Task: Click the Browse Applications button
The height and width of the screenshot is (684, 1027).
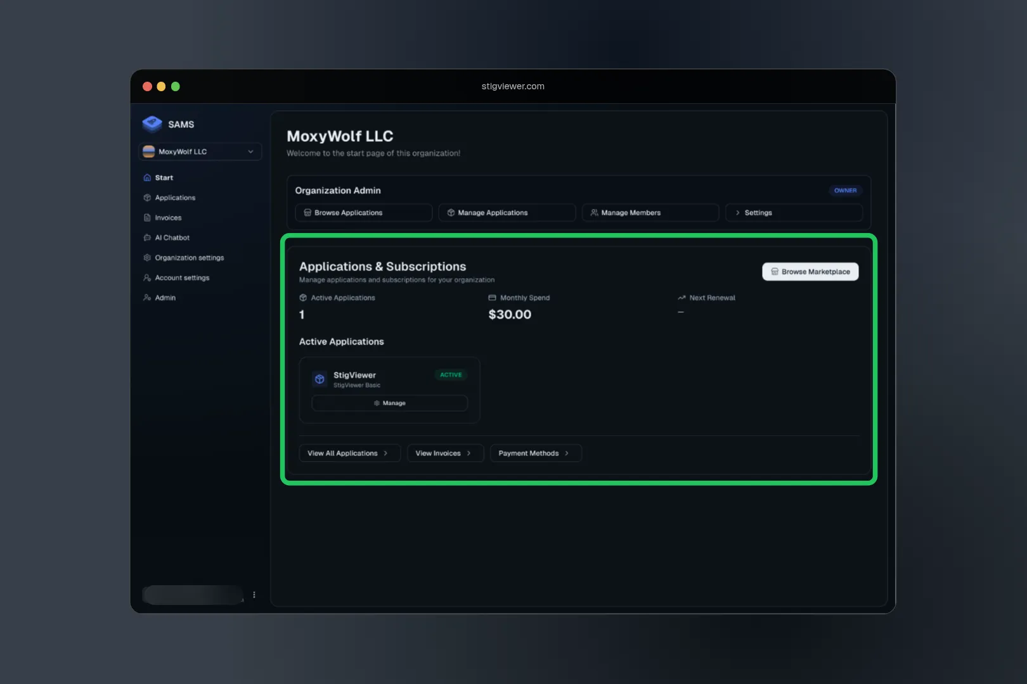Action: 363,213
